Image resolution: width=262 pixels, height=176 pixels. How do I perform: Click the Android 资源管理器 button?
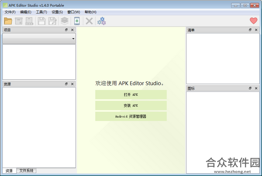(x=131, y=116)
